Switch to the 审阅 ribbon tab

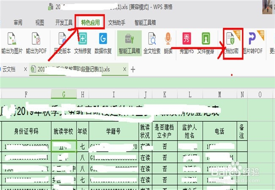18,22
